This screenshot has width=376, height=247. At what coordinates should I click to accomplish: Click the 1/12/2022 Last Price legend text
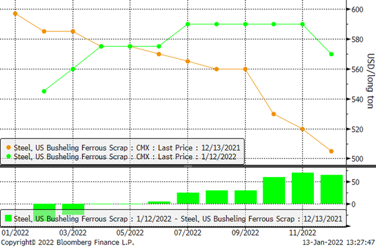[x=127, y=155]
